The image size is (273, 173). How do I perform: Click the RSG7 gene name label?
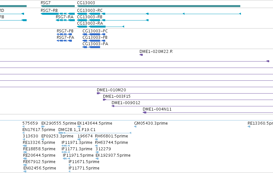pyautogui.click(x=46, y=3)
